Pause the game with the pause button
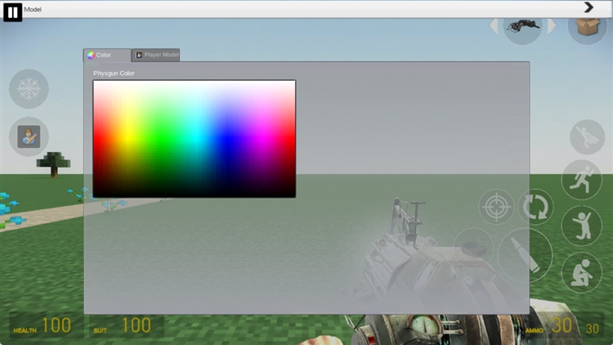This screenshot has height=345, width=613. 13,12
